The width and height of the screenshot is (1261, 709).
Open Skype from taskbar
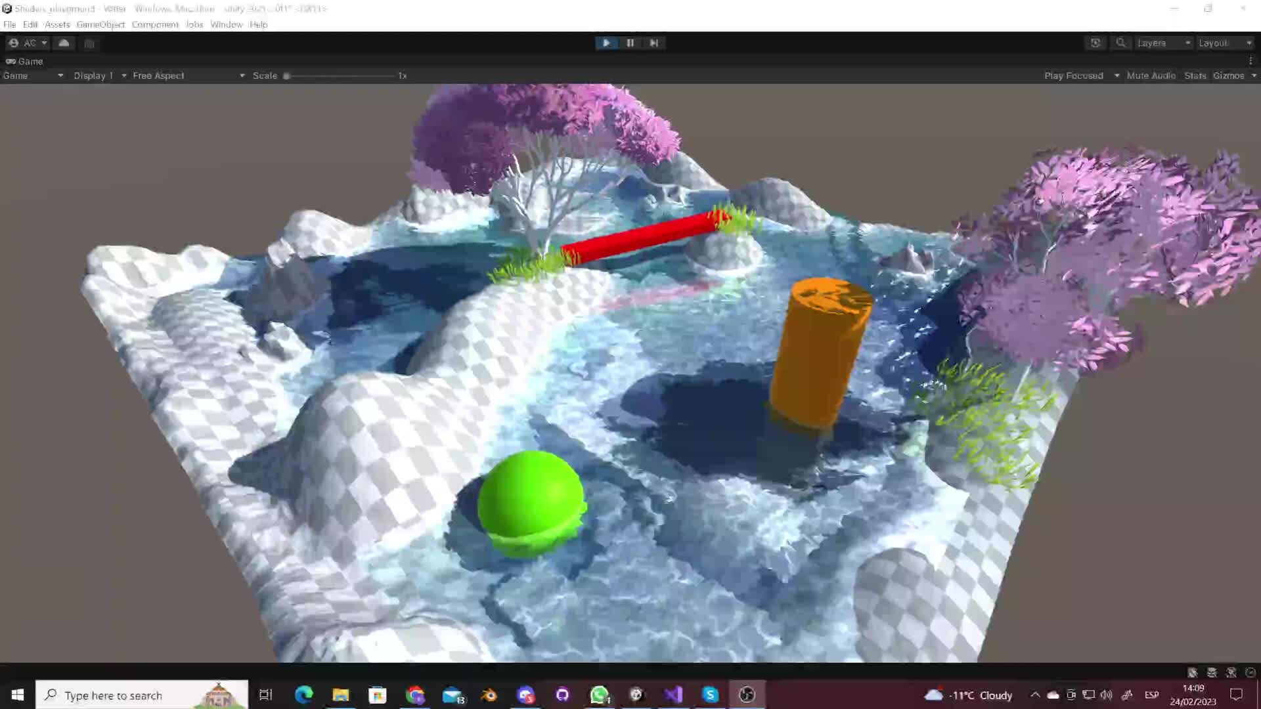click(710, 695)
